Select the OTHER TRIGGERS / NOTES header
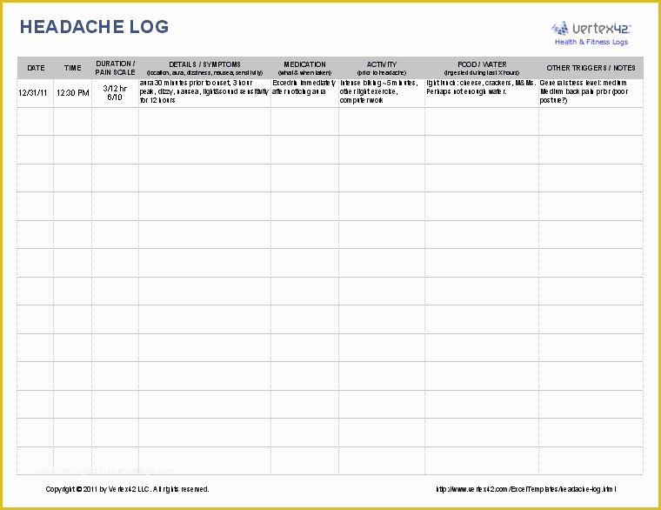This screenshot has width=661, height=510. point(591,68)
